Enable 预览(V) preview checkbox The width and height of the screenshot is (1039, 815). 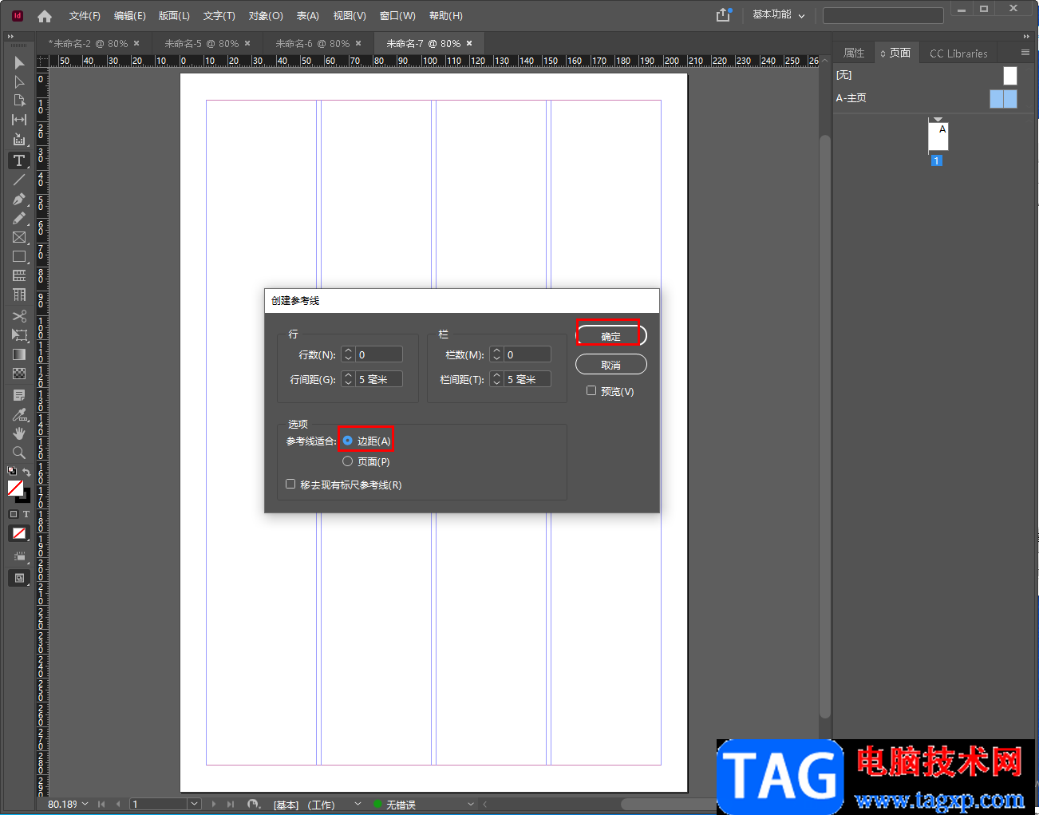click(x=591, y=391)
